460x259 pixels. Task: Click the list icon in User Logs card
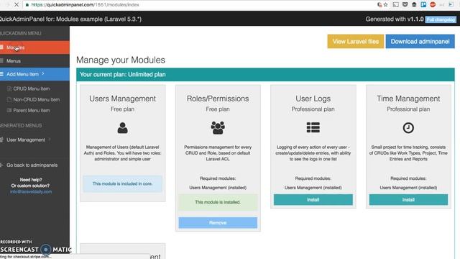tap(313, 127)
